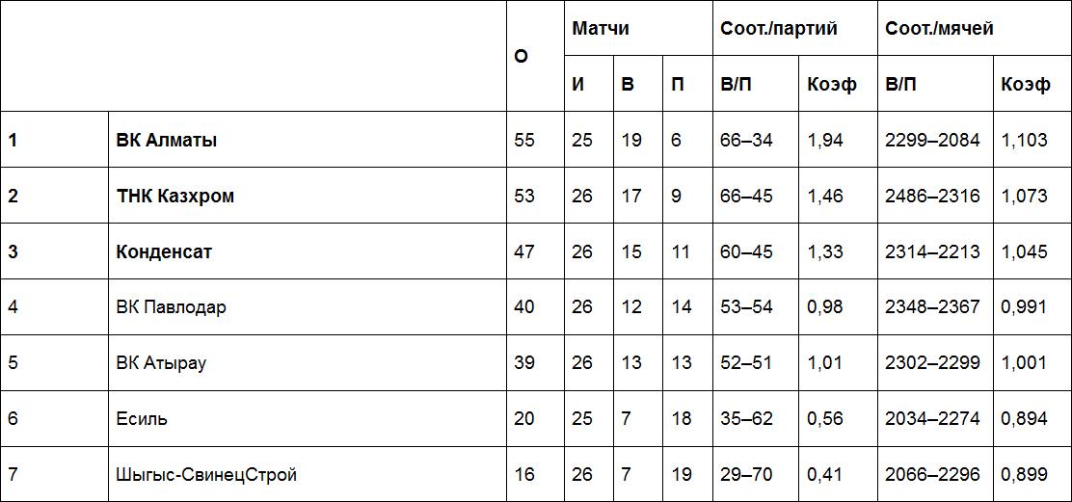Select the 29–70 sets record cell

click(746, 475)
